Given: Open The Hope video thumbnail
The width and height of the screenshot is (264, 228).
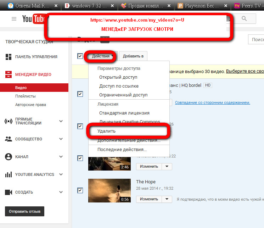Looking at the screenshot, I should point(109,190).
